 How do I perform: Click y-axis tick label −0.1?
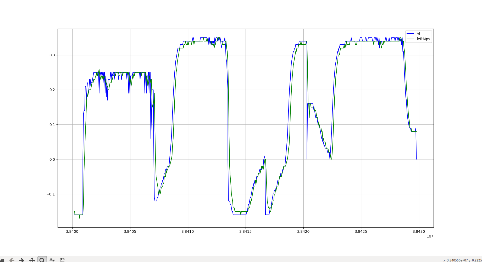pyautogui.click(x=51, y=194)
